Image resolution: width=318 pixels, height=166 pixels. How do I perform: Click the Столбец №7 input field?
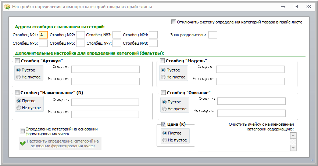click(x=117, y=43)
